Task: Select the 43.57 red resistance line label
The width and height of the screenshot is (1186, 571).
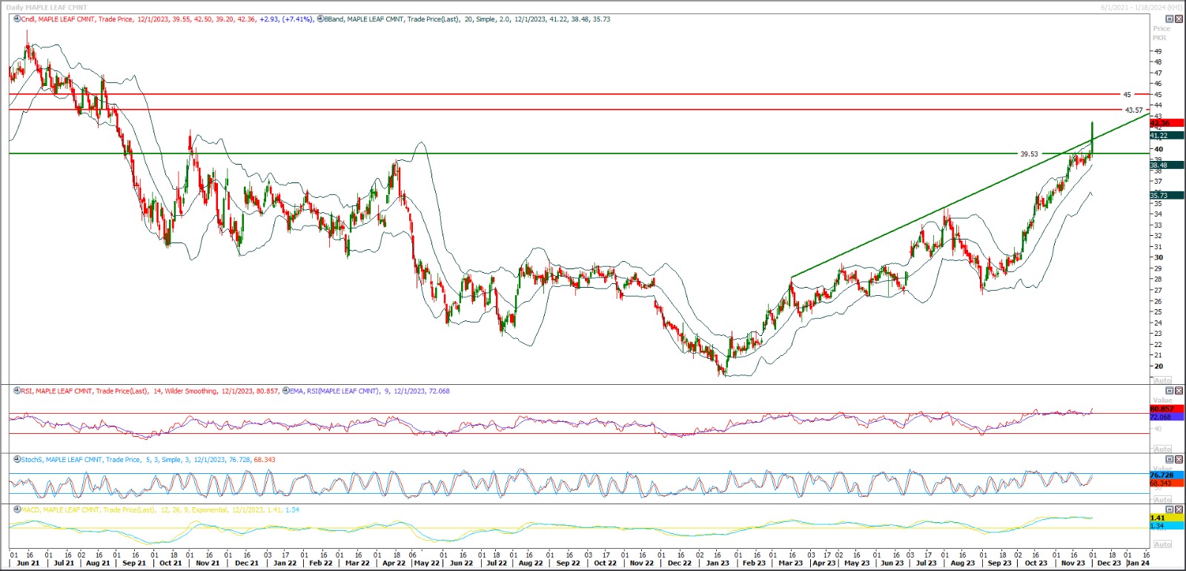Action: tap(1133, 110)
